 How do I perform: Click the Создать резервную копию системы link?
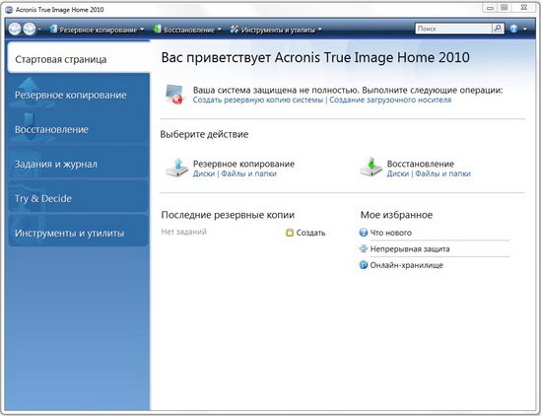(x=258, y=101)
